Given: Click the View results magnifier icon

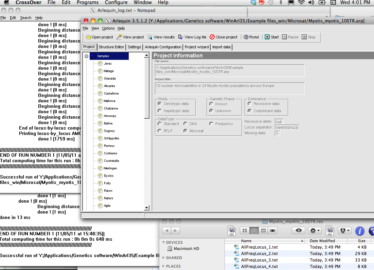Looking at the screenshot, I should 150,37.
